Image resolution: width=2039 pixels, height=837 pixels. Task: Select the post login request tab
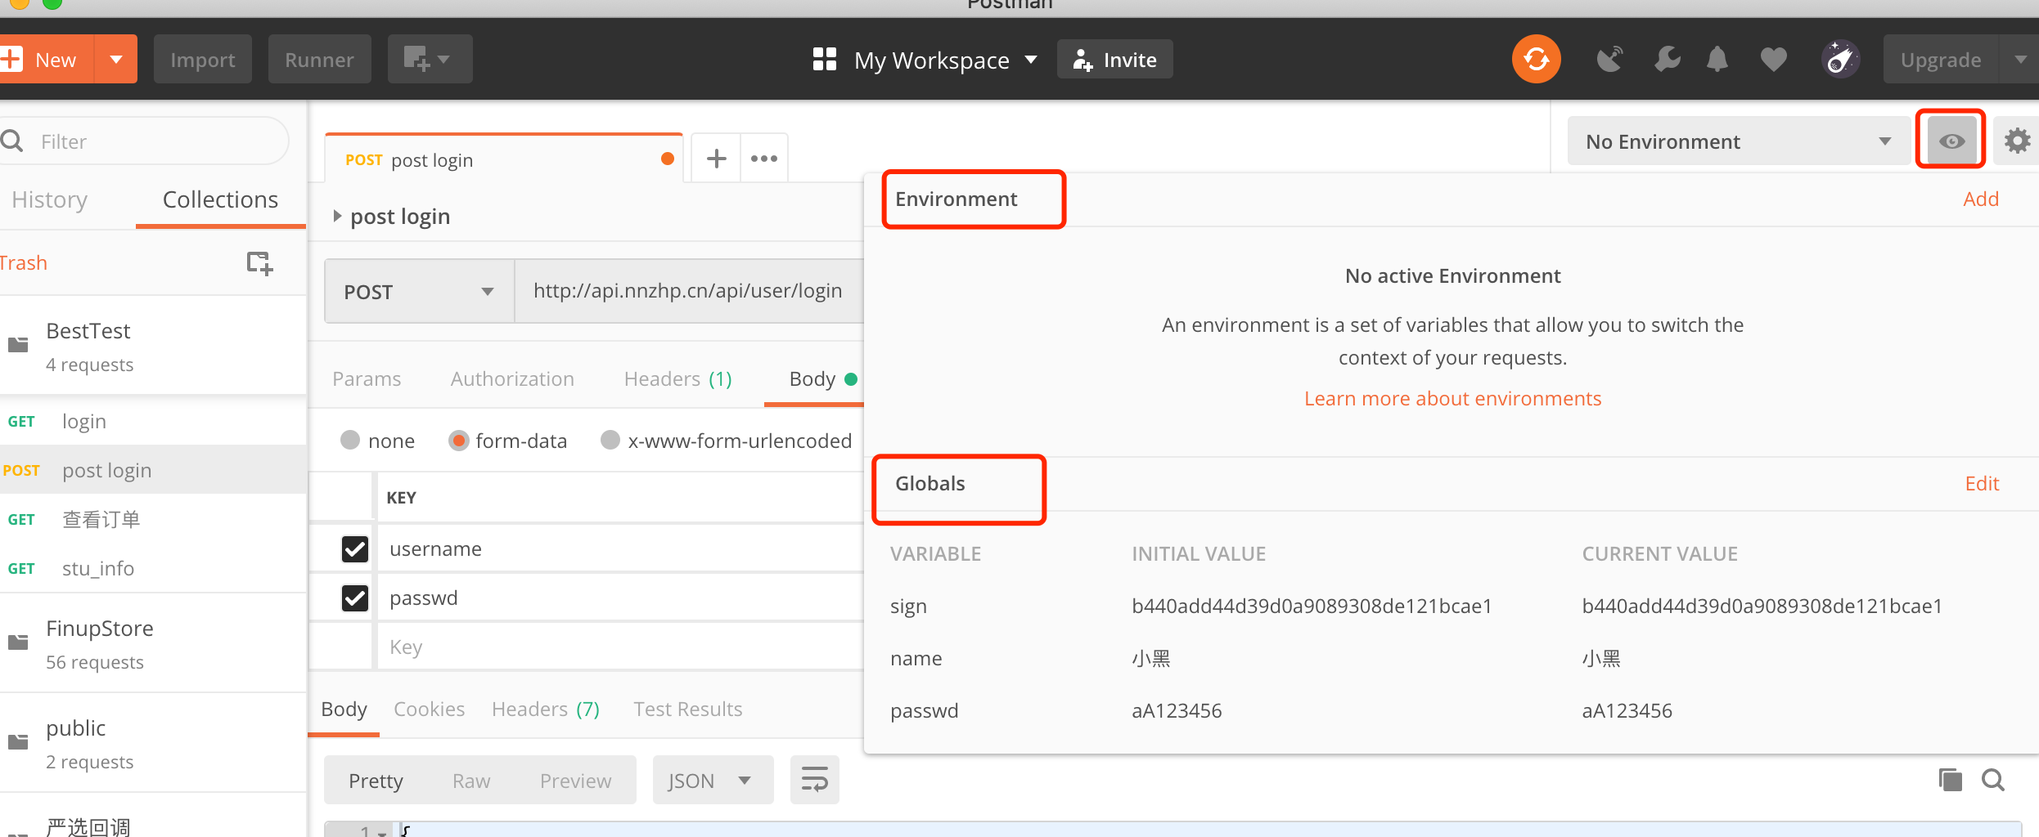click(x=504, y=159)
